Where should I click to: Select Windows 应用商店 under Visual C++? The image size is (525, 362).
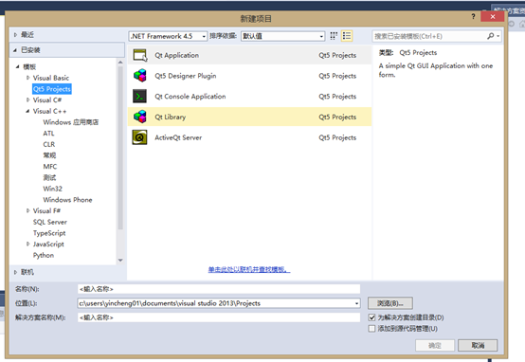71,122
